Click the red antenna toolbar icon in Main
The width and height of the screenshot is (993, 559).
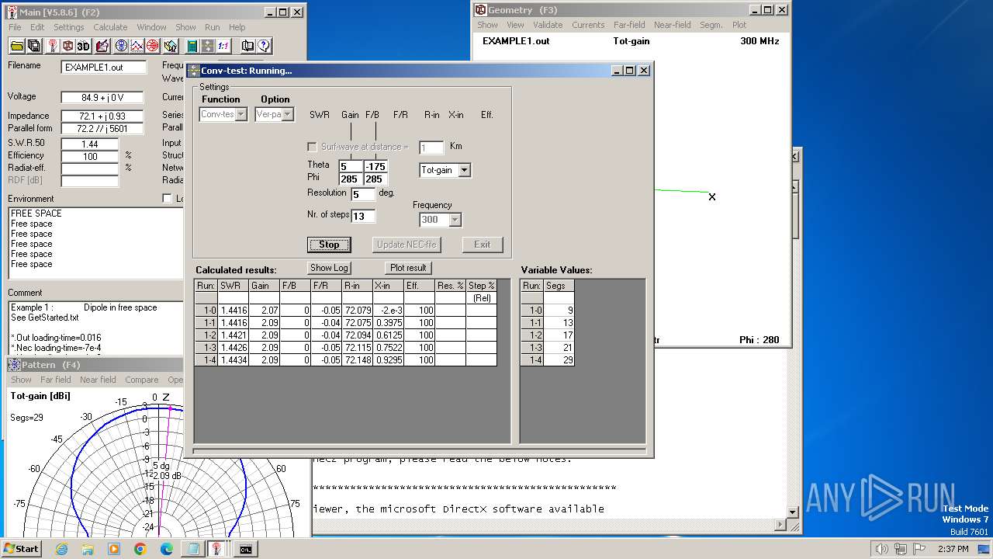pyautogui.click(x=52, y=46)
